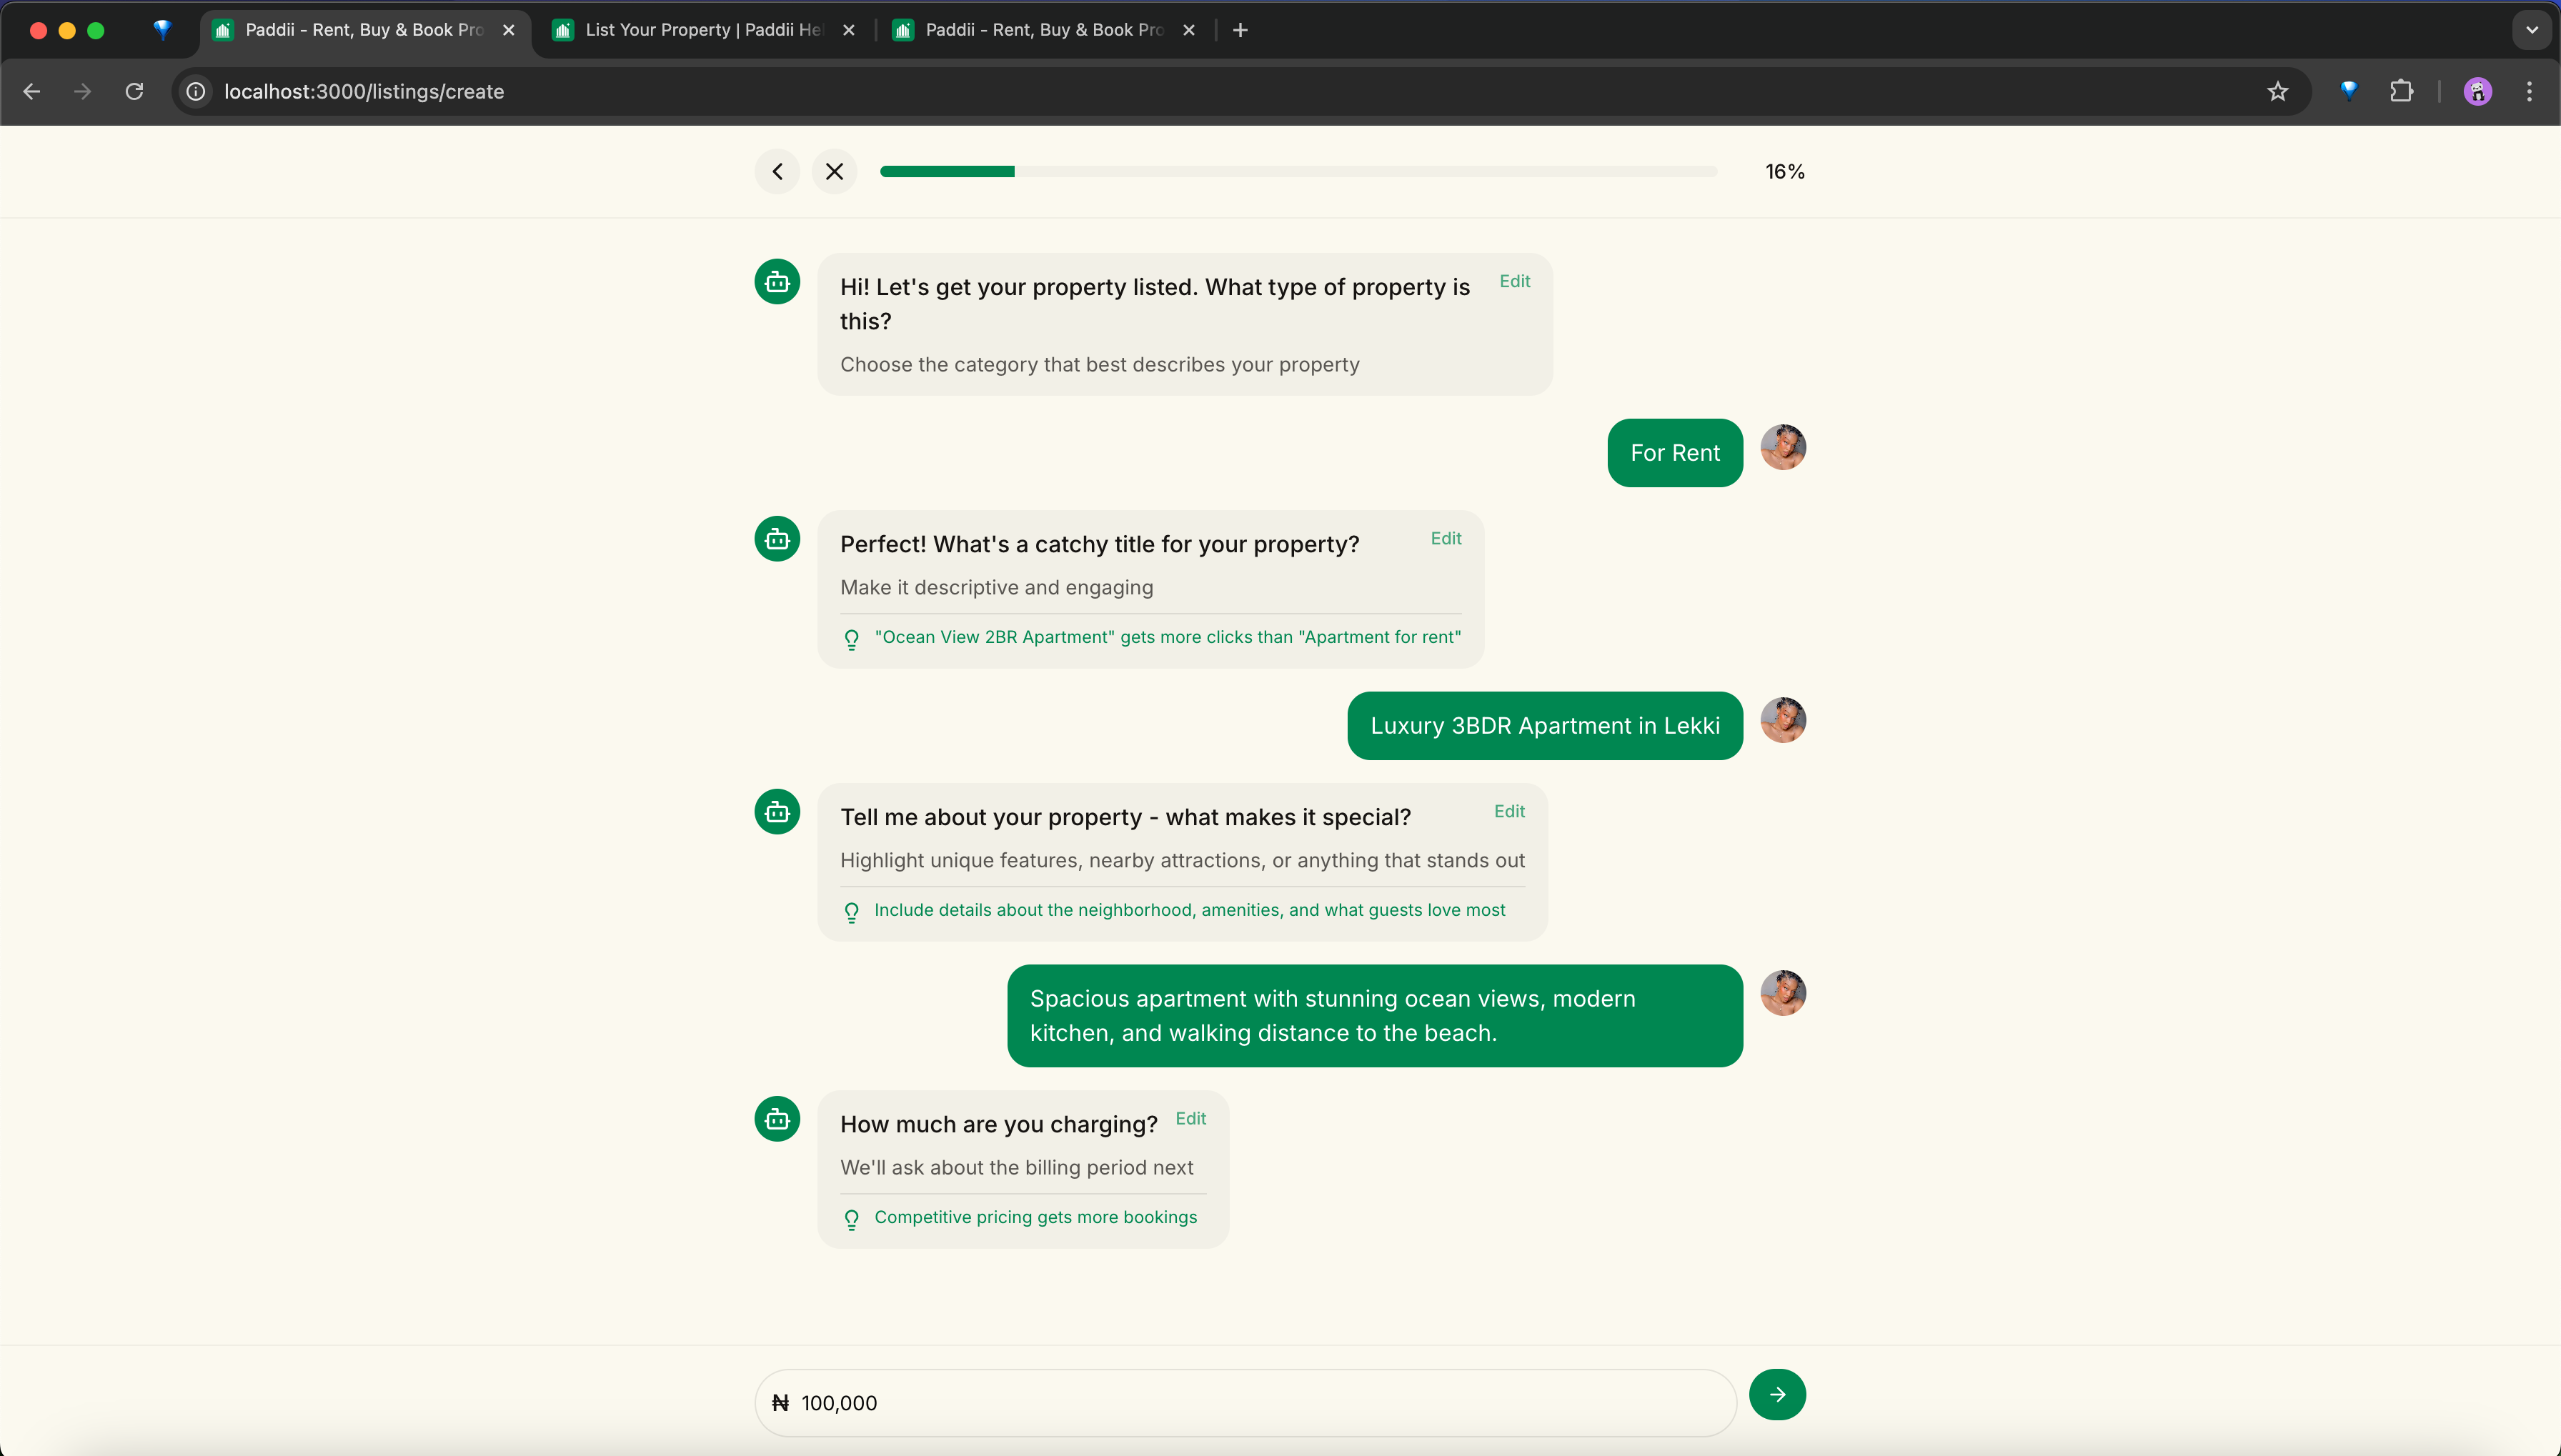Expand the tab search dropdown arrow
Viewport: 2561px width, 1456px height.
click(x=2531, y=30)
